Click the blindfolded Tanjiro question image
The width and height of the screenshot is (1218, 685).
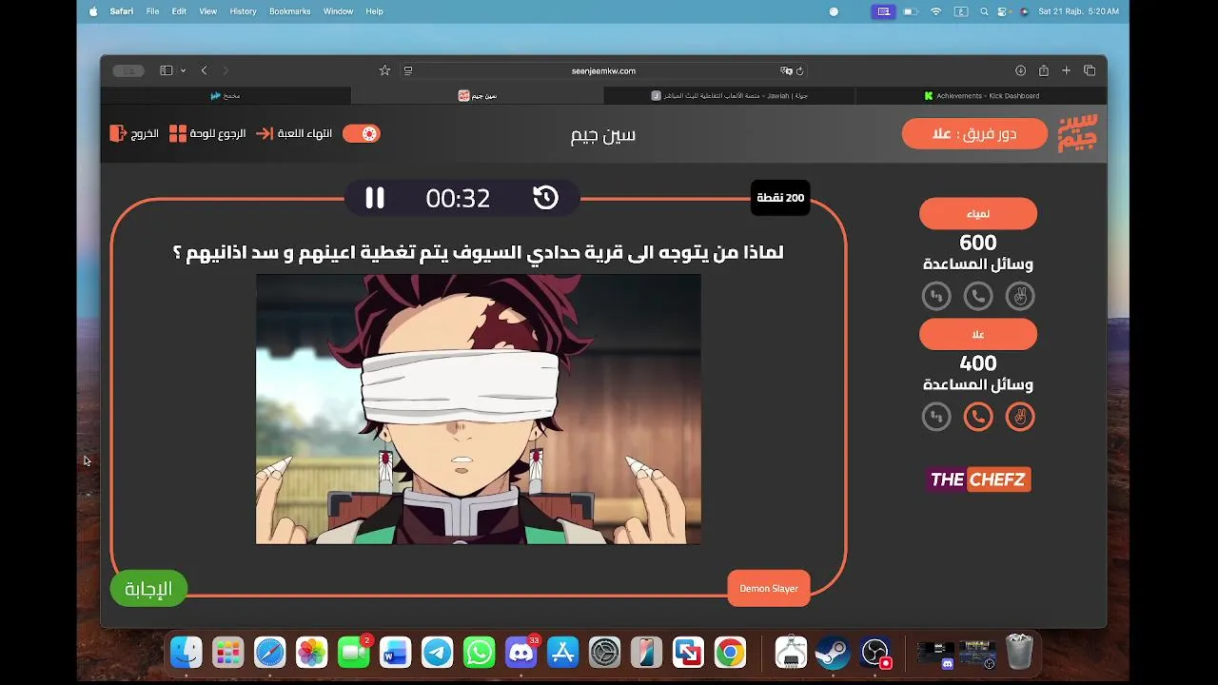coord(479,409)
